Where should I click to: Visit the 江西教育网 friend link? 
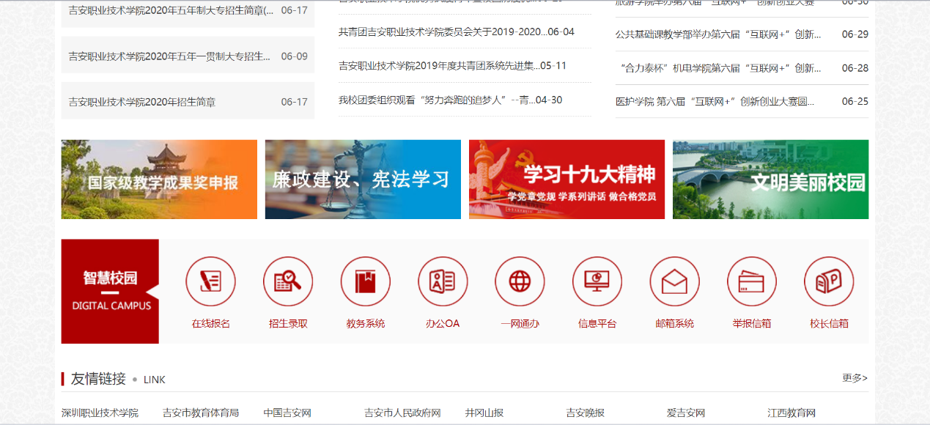pos(791,413)
